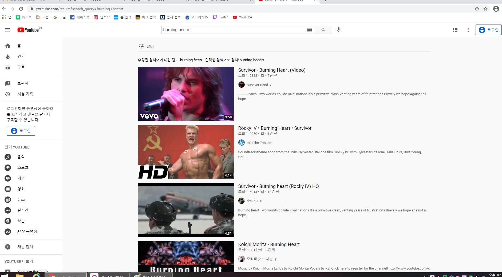Search instead for 'burning heeart' link

(x=252, y=60)
